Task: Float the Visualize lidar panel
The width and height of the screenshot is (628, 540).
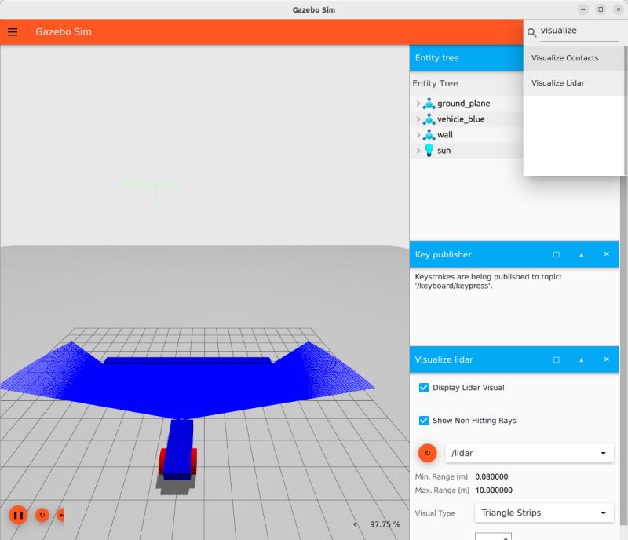Action: [x=556, y=359]
